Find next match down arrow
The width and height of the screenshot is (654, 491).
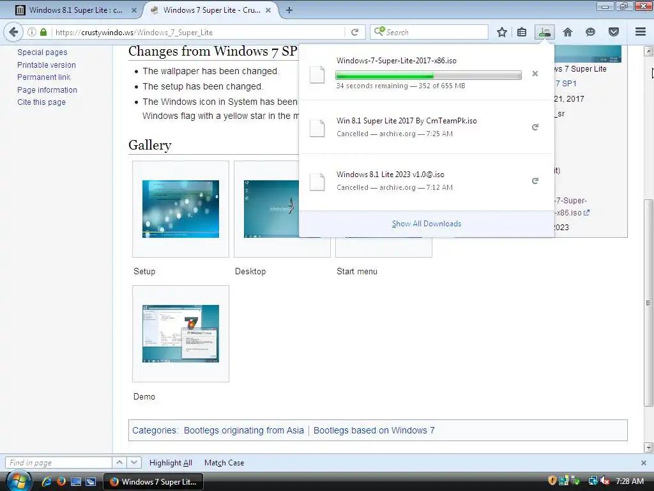[134, 463]
